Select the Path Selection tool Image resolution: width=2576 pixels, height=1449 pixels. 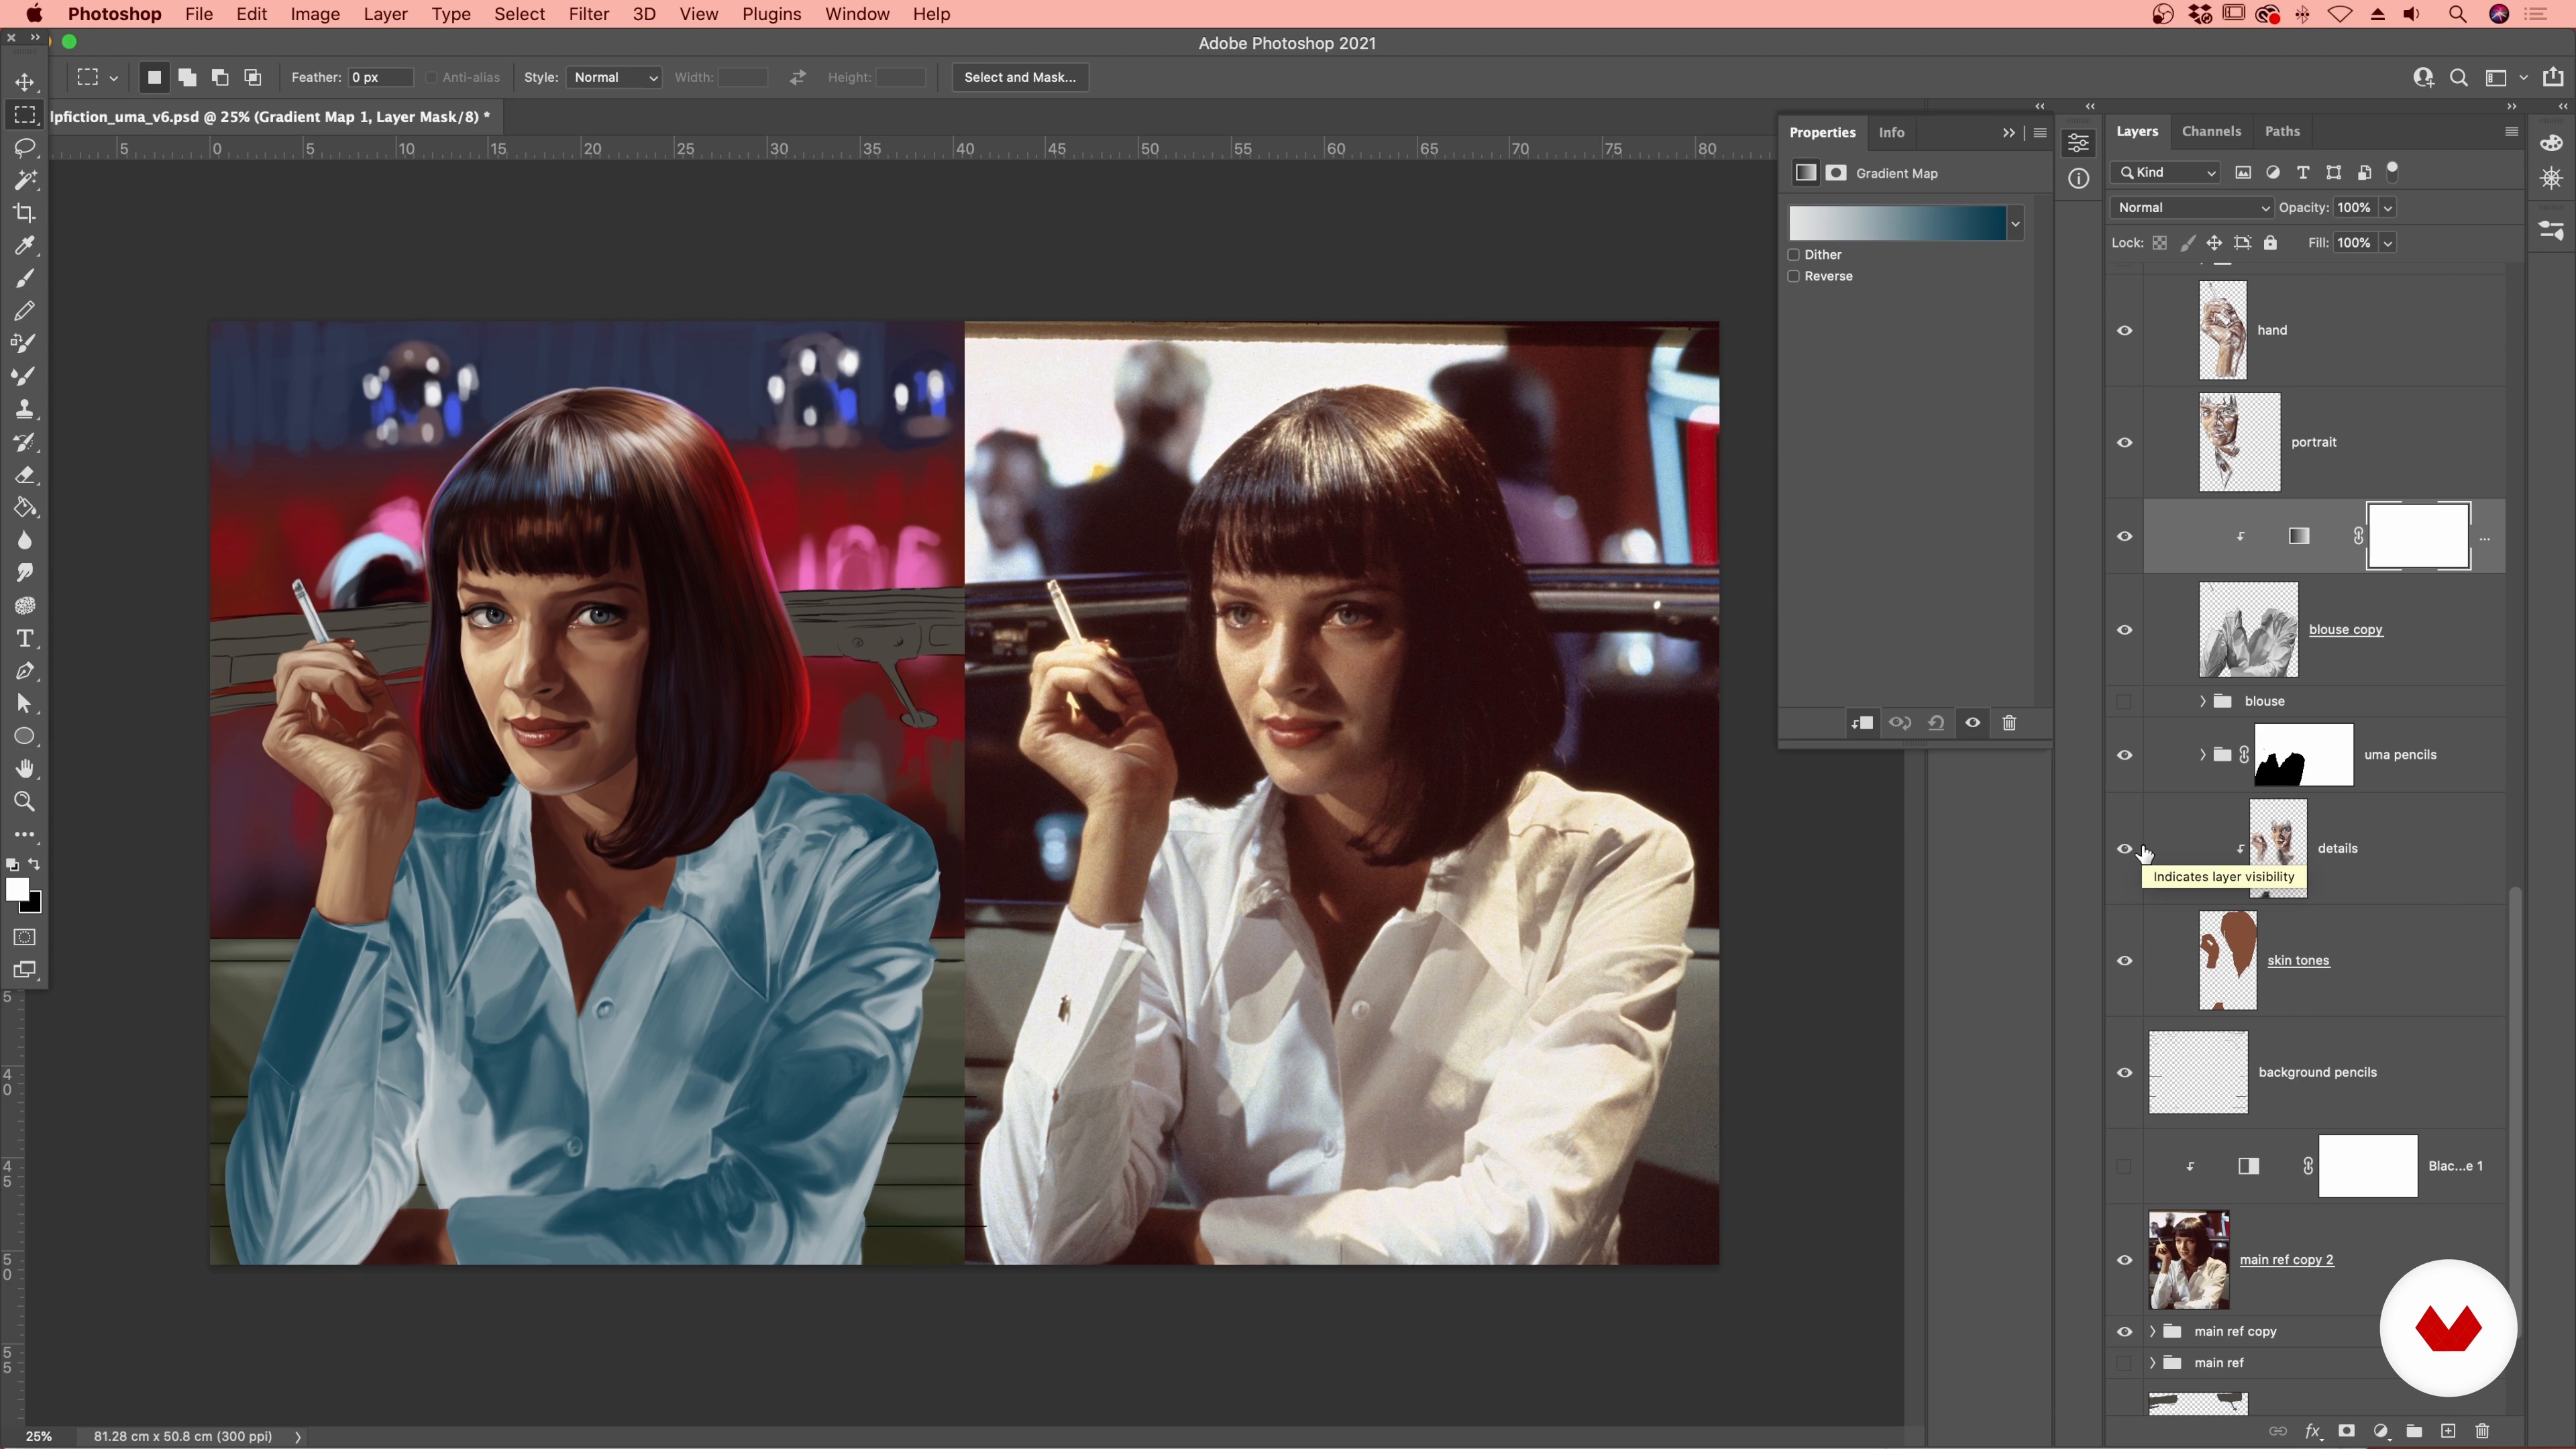point(25,704)
